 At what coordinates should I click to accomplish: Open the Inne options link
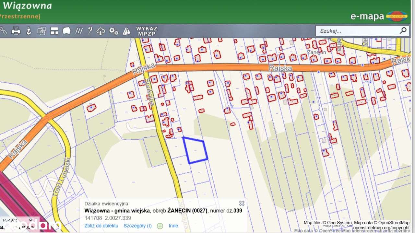[x=173, y=226]
